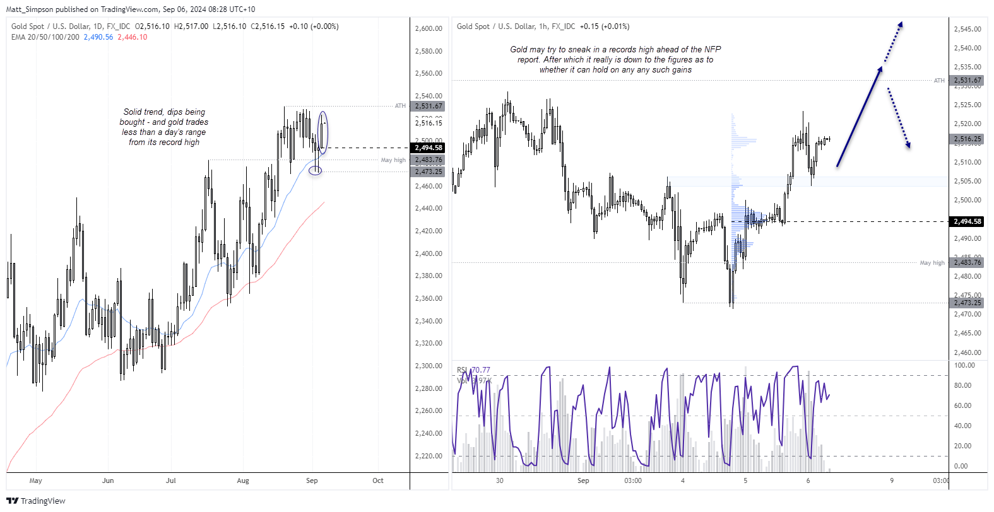Click the 2,473.25 price tag on daily chart
The width and height of the screenshot is (994, 512).
[429, 172]
